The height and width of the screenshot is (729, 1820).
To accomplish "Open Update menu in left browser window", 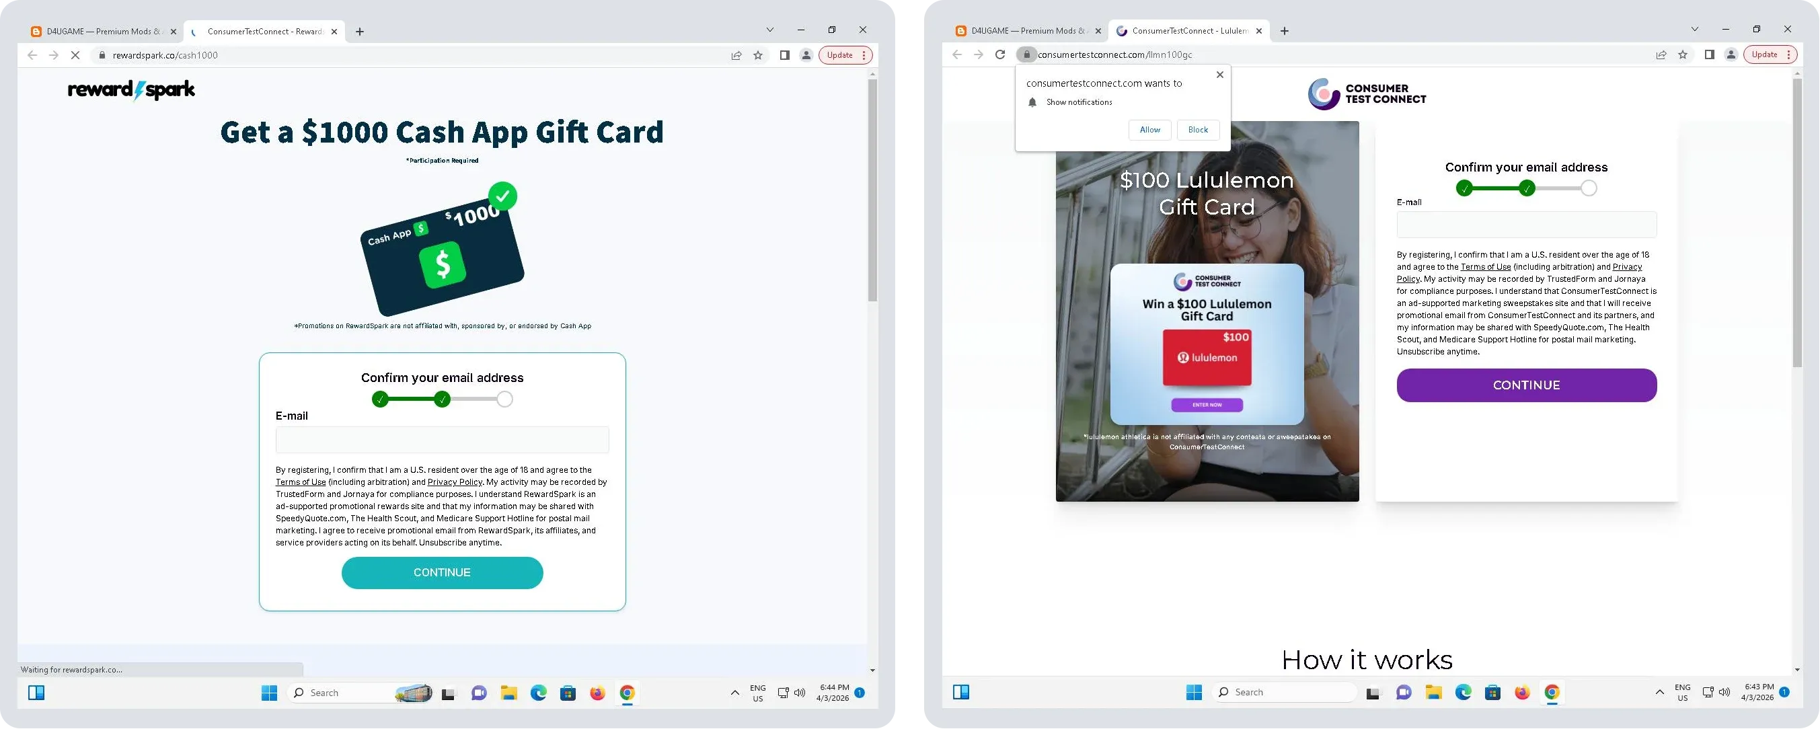I will 845,55.
